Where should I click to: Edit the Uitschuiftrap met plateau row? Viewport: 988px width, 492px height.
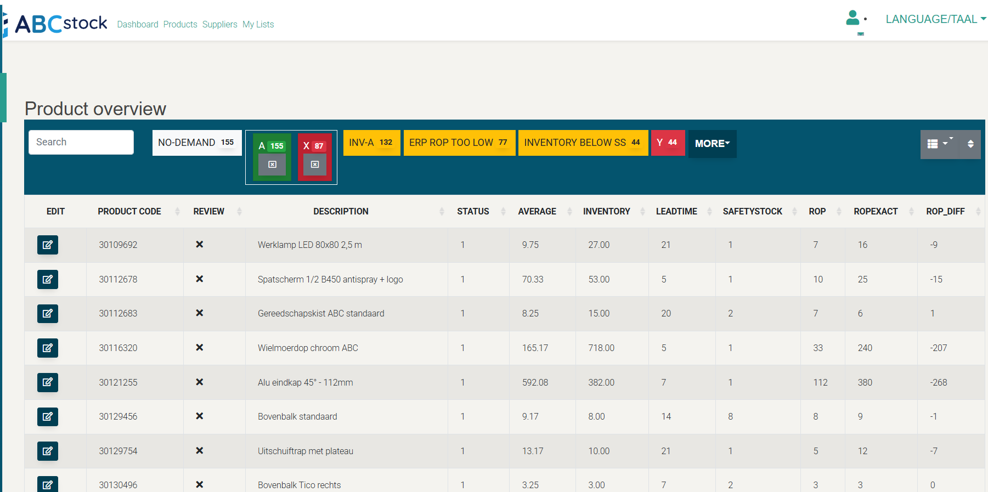(48, 451)
